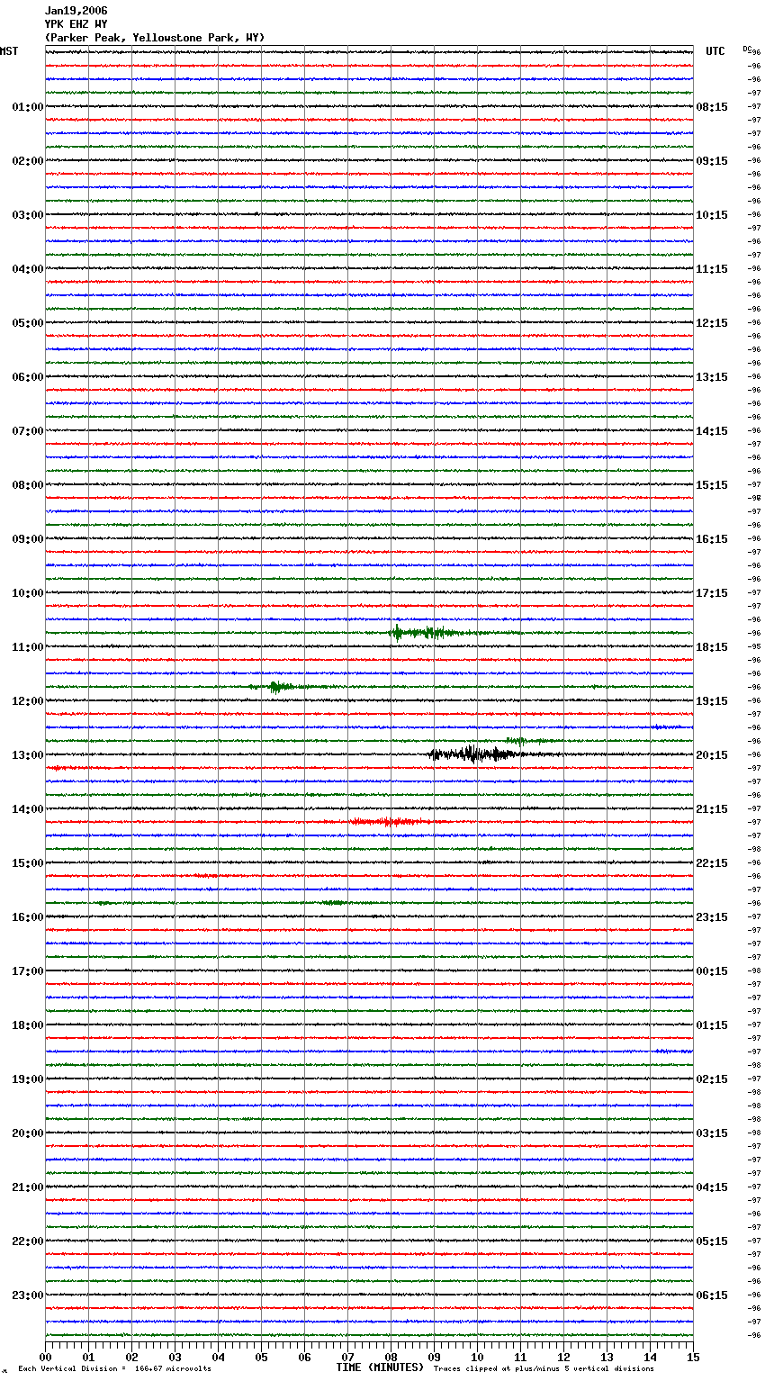Click the "19:15" UTC time label

click(x=712, y=701)
